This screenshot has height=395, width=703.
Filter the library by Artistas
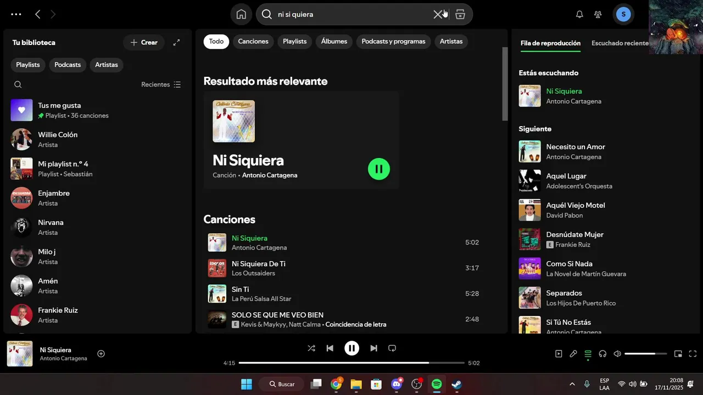click(x=107, y=65)
